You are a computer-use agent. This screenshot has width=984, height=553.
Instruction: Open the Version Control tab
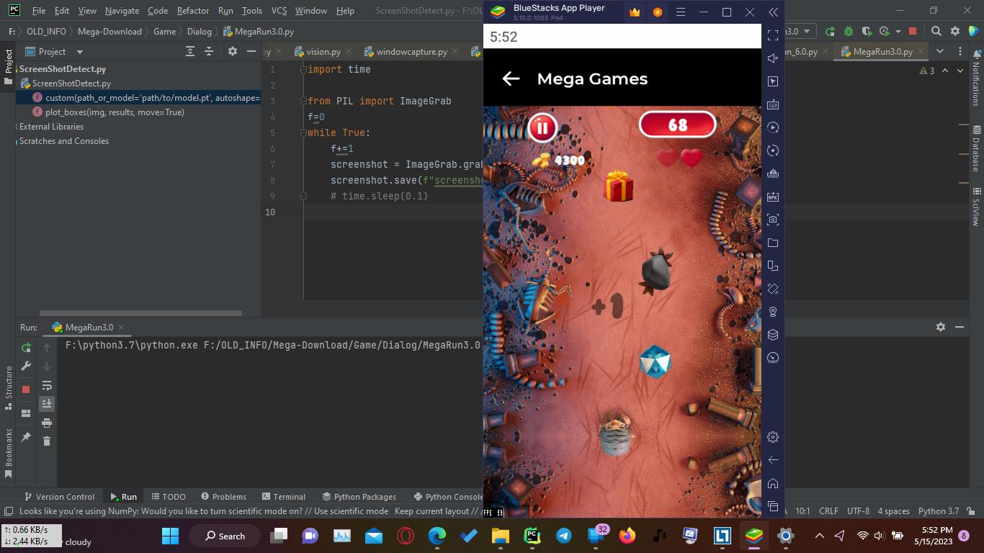point(59,497)
